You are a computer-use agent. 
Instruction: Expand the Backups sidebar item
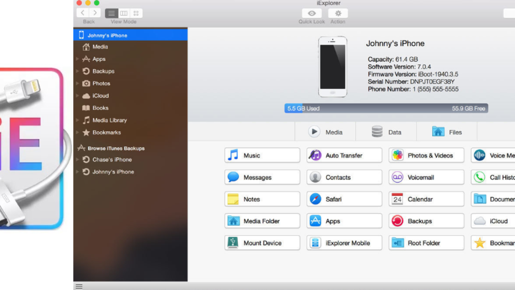point(77,71)
